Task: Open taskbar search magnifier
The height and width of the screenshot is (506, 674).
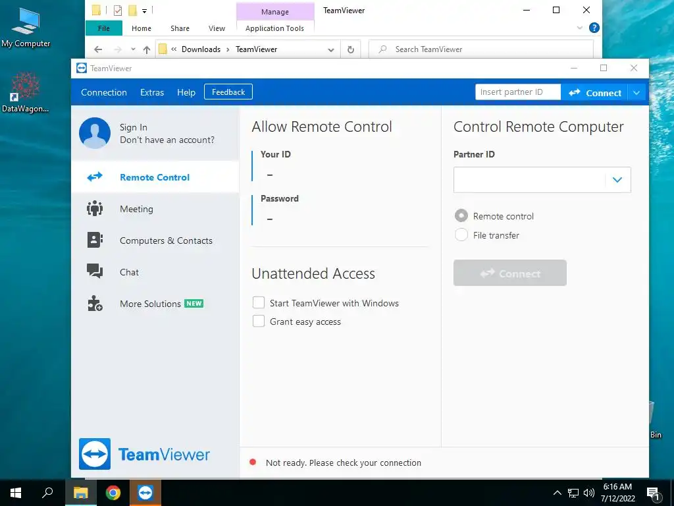Action: (x=47, y=492)
